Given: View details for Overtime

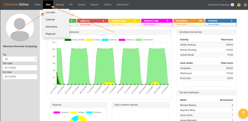Looking at the screenshot, I should tap(214, 24).
